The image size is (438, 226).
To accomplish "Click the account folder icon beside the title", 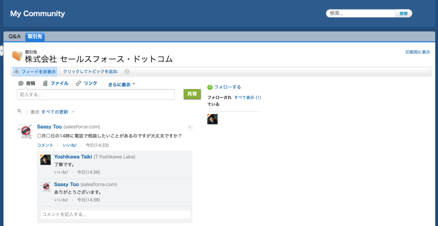I will pyautogui.click(x=17, y=56).
